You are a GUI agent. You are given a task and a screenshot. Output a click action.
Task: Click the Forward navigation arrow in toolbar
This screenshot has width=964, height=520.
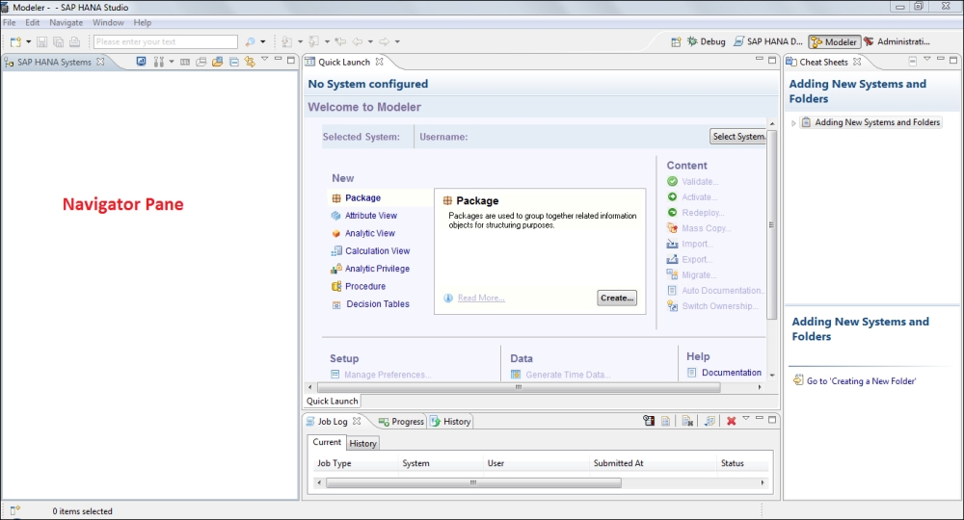coord(385,41)
